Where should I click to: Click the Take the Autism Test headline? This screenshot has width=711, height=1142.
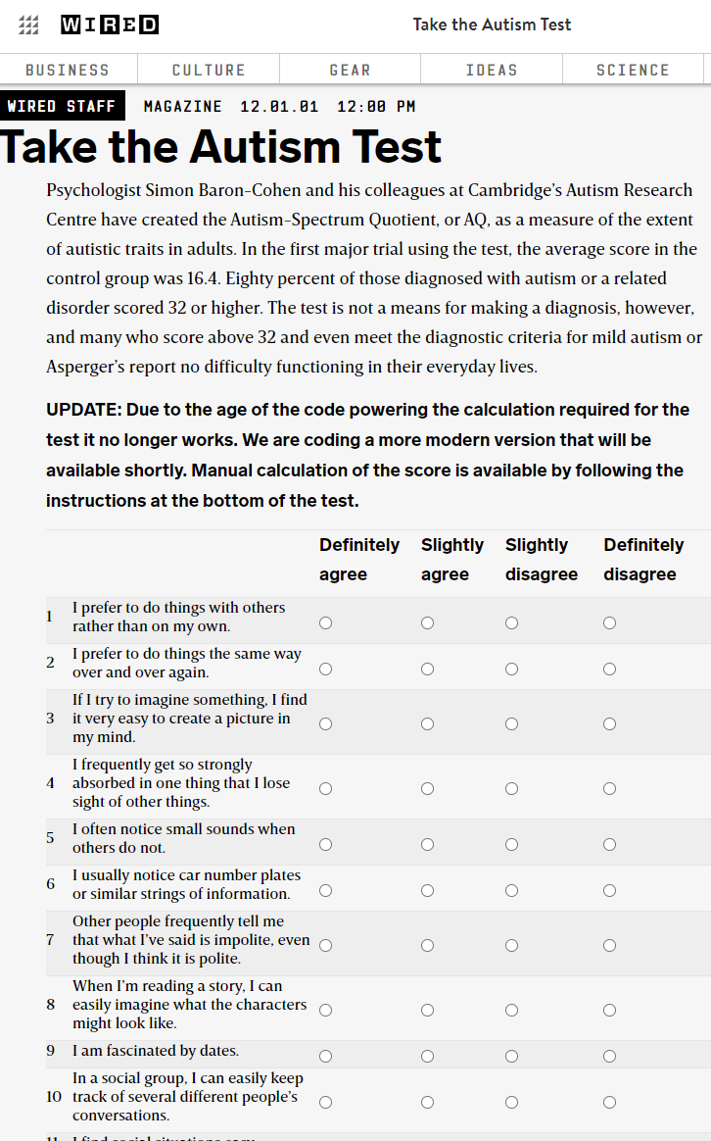(221, 147)
